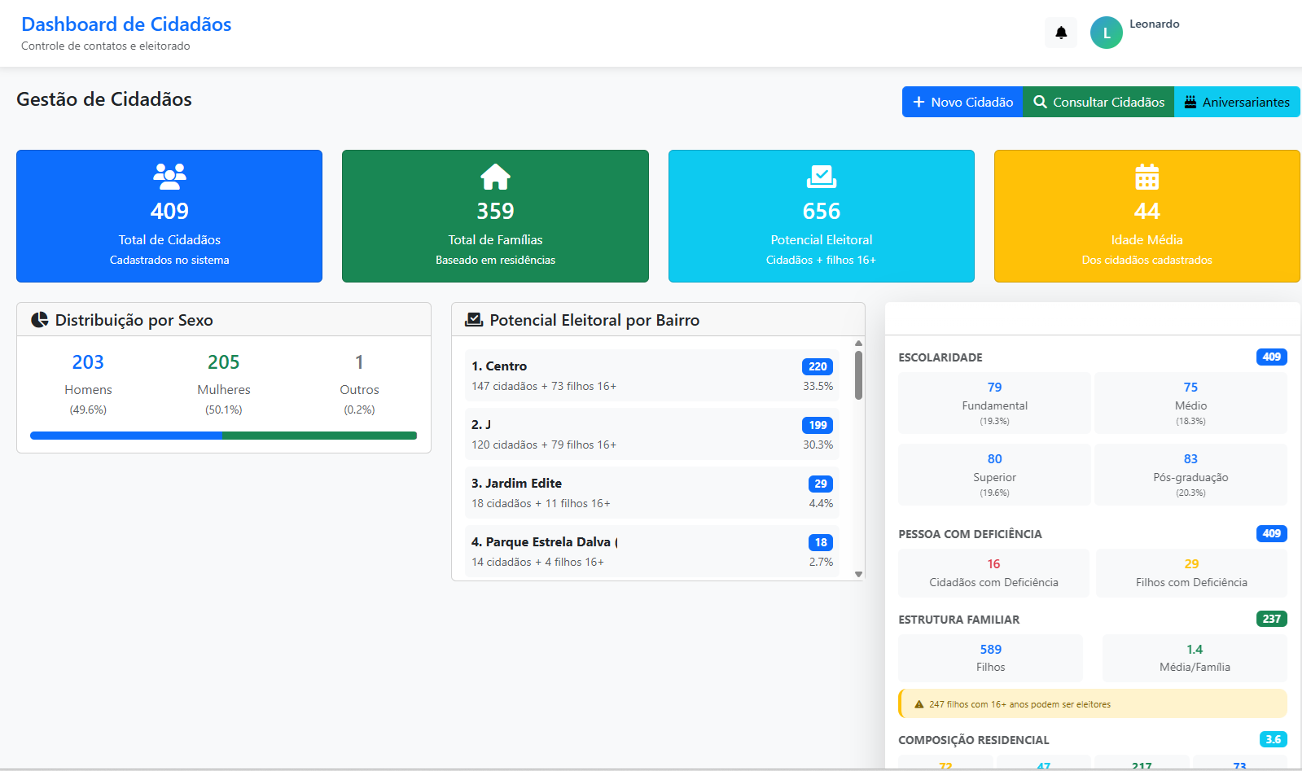Image resolution: width=1302 pixels, height=771 pixels.
Task: Click the Pós-graduação education tile
Action: coord(1190,475)
